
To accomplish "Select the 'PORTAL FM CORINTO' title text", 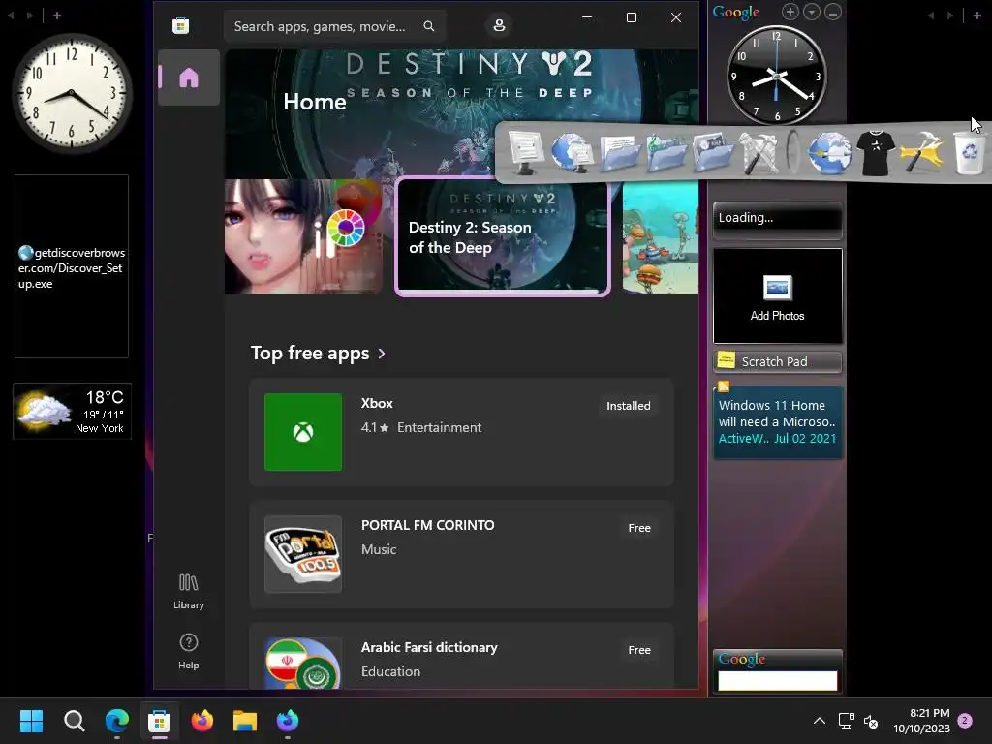I will [x=427, y=525].
